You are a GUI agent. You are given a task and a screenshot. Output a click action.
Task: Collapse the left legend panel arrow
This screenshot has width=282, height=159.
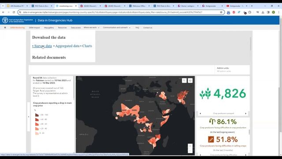click(x=28, y=117)
